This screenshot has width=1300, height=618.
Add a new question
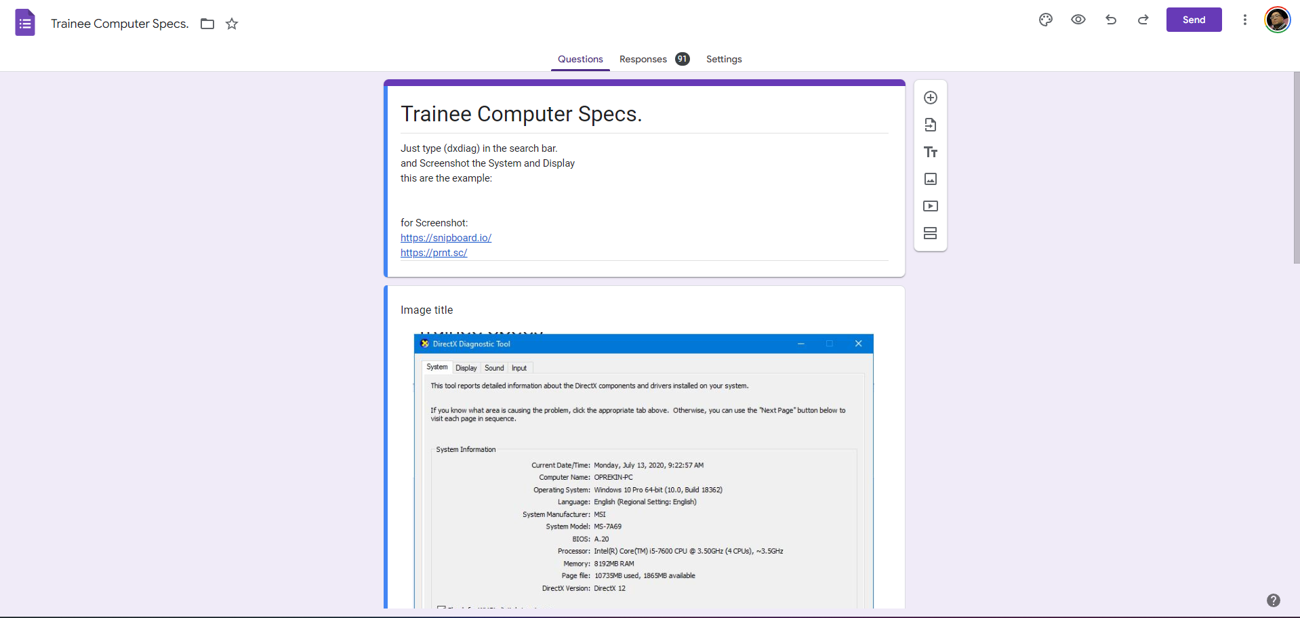click(x=931, y=98)
